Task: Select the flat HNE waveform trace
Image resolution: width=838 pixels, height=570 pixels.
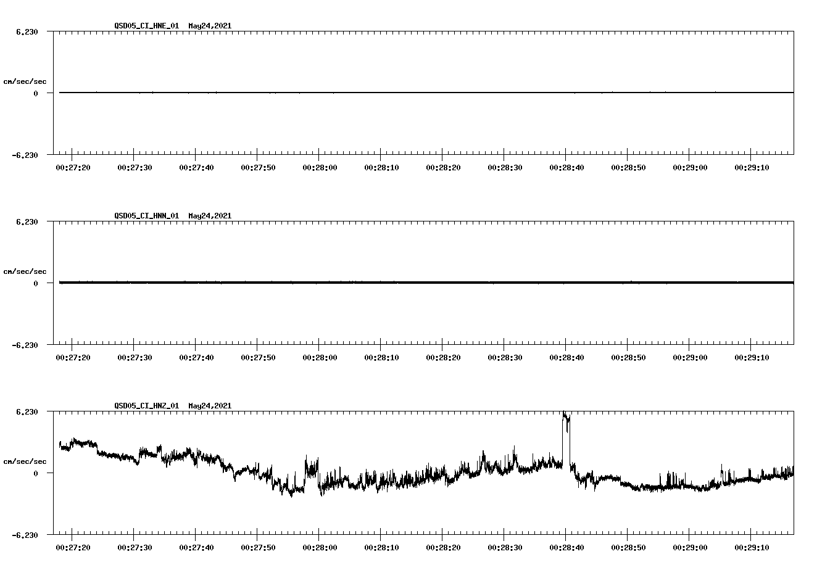Action: tap(370, 93)
